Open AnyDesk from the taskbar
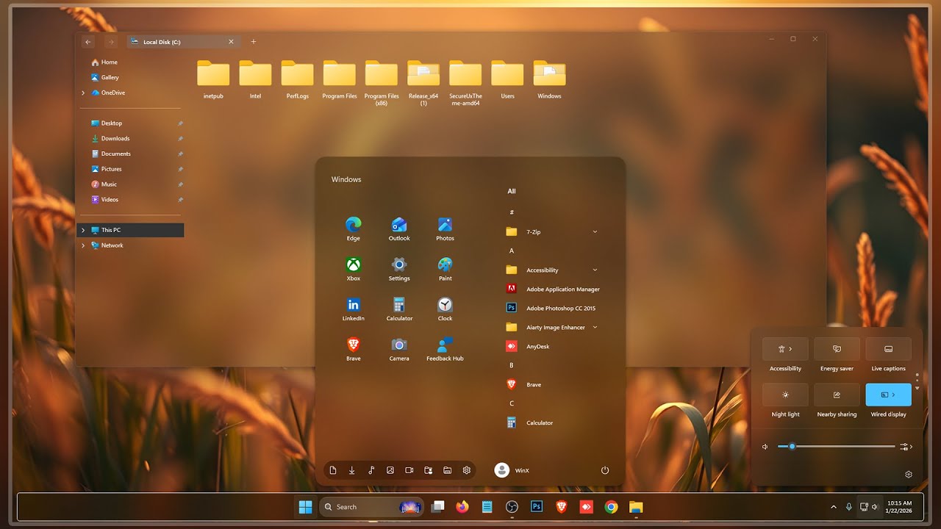 click(x=587, y=506)
